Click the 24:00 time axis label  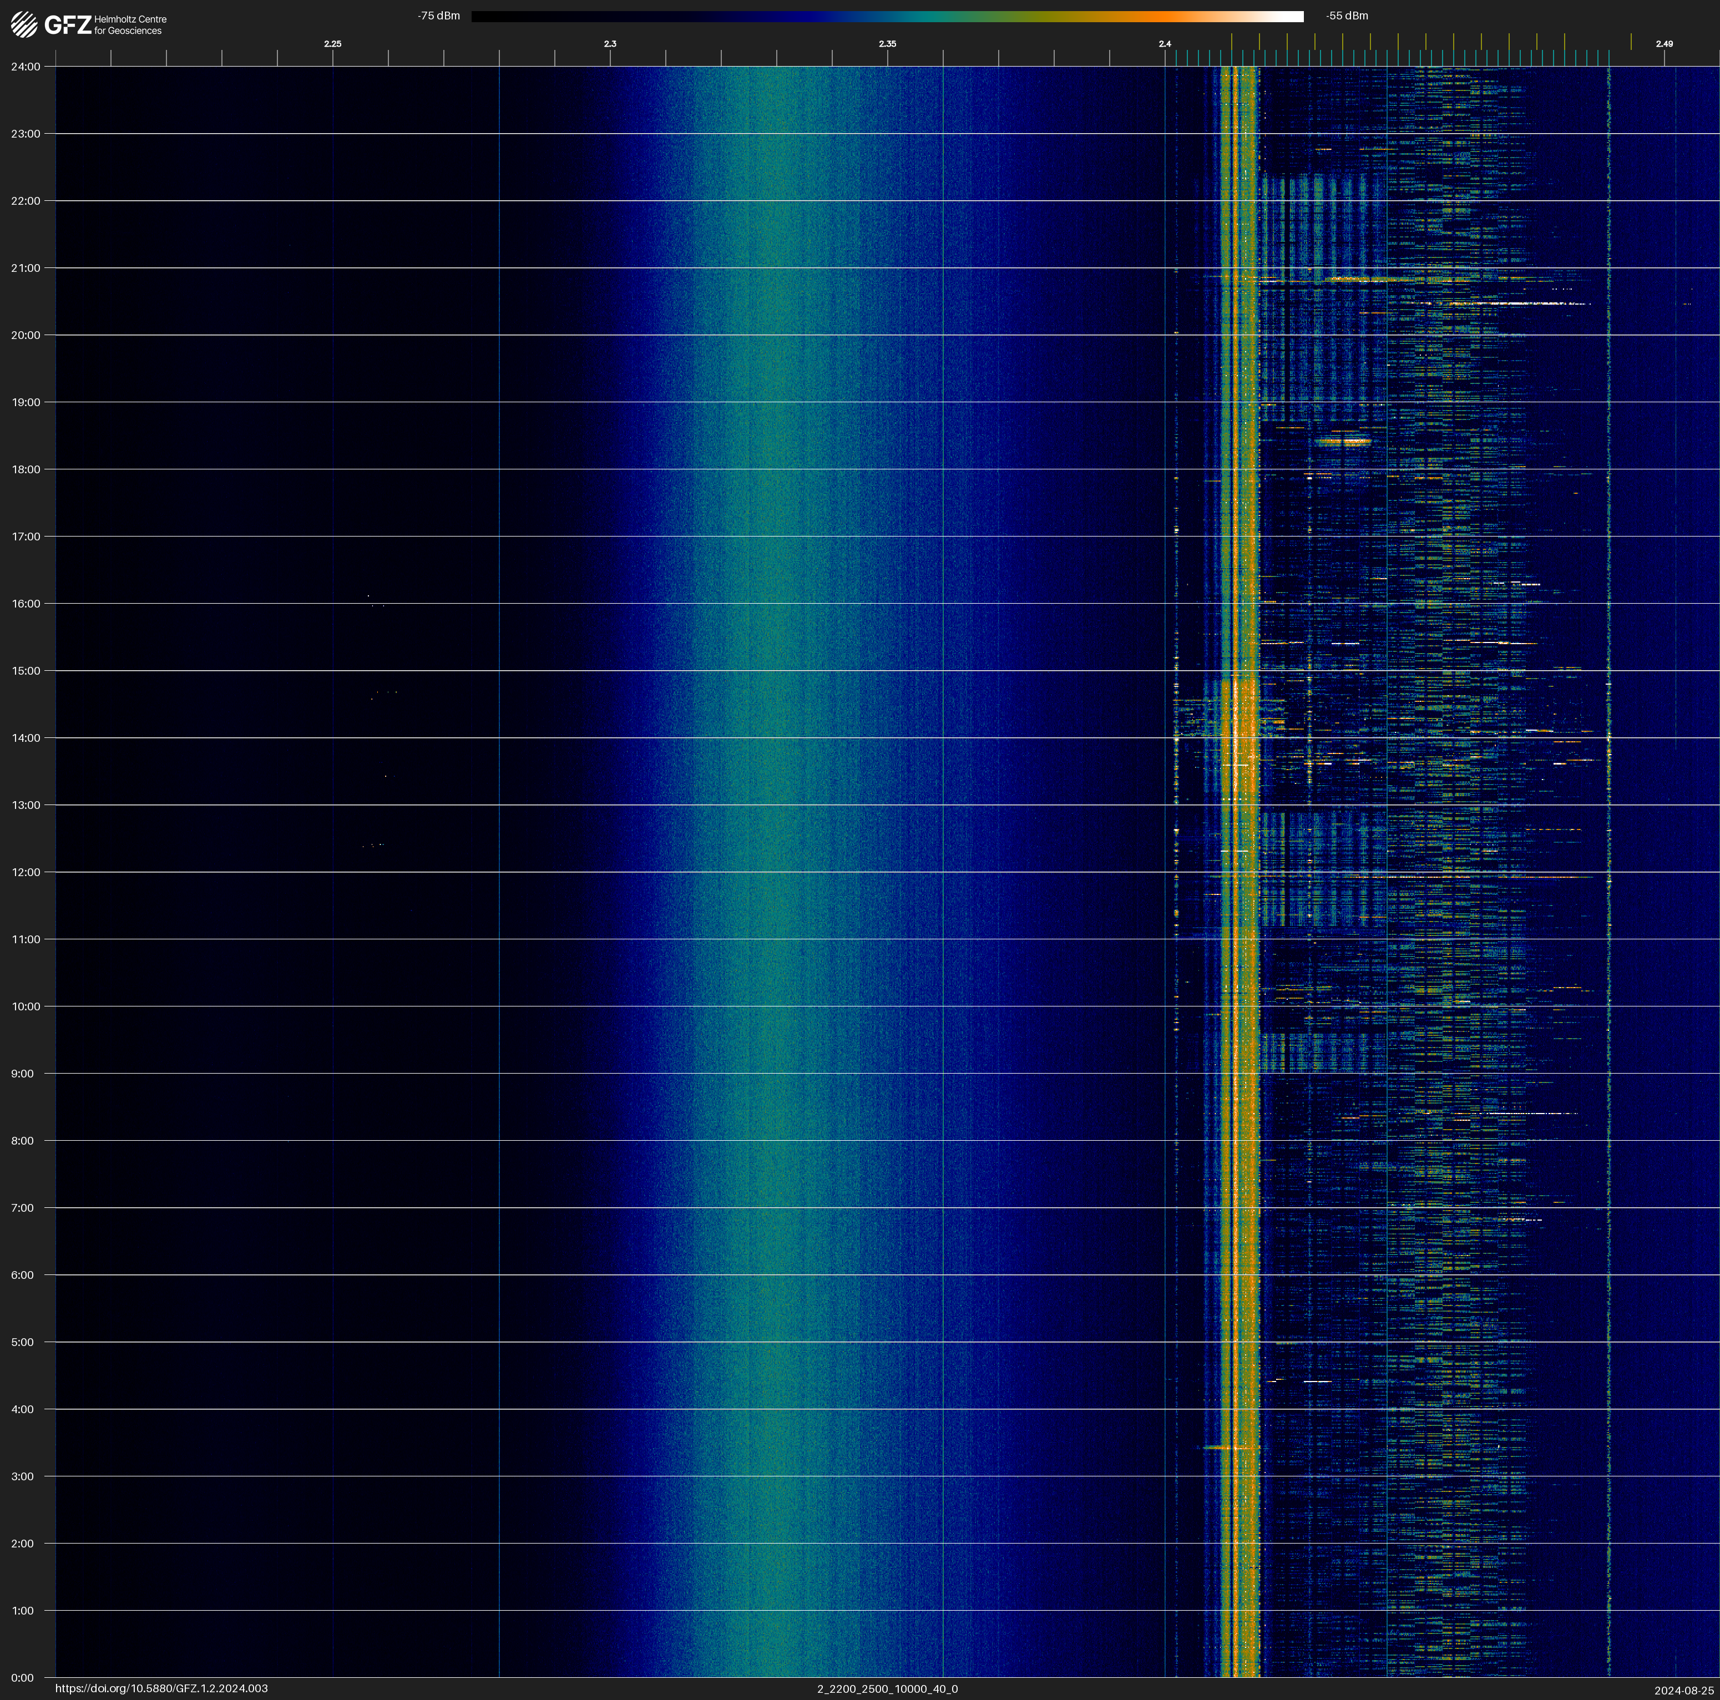point(25,67)
